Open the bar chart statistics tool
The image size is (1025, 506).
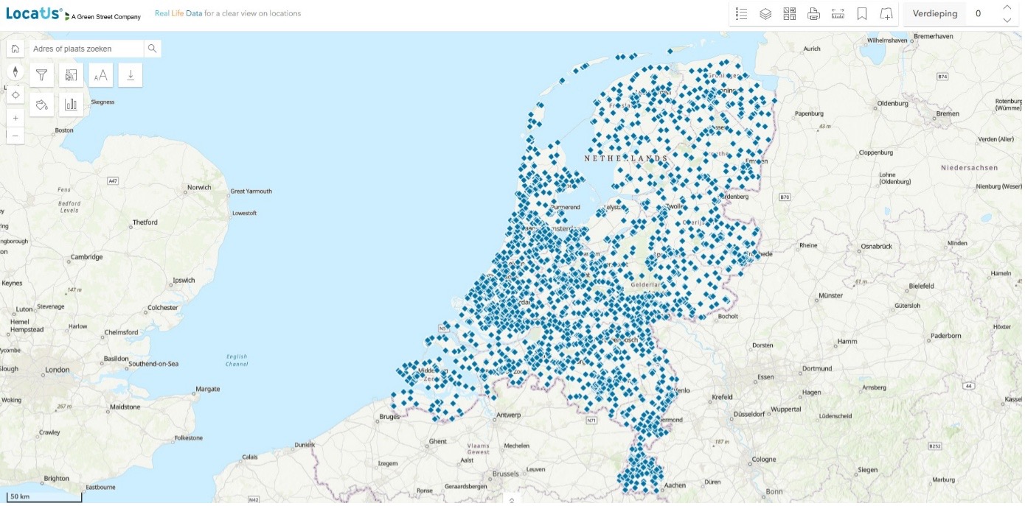[x=72, y=105]
